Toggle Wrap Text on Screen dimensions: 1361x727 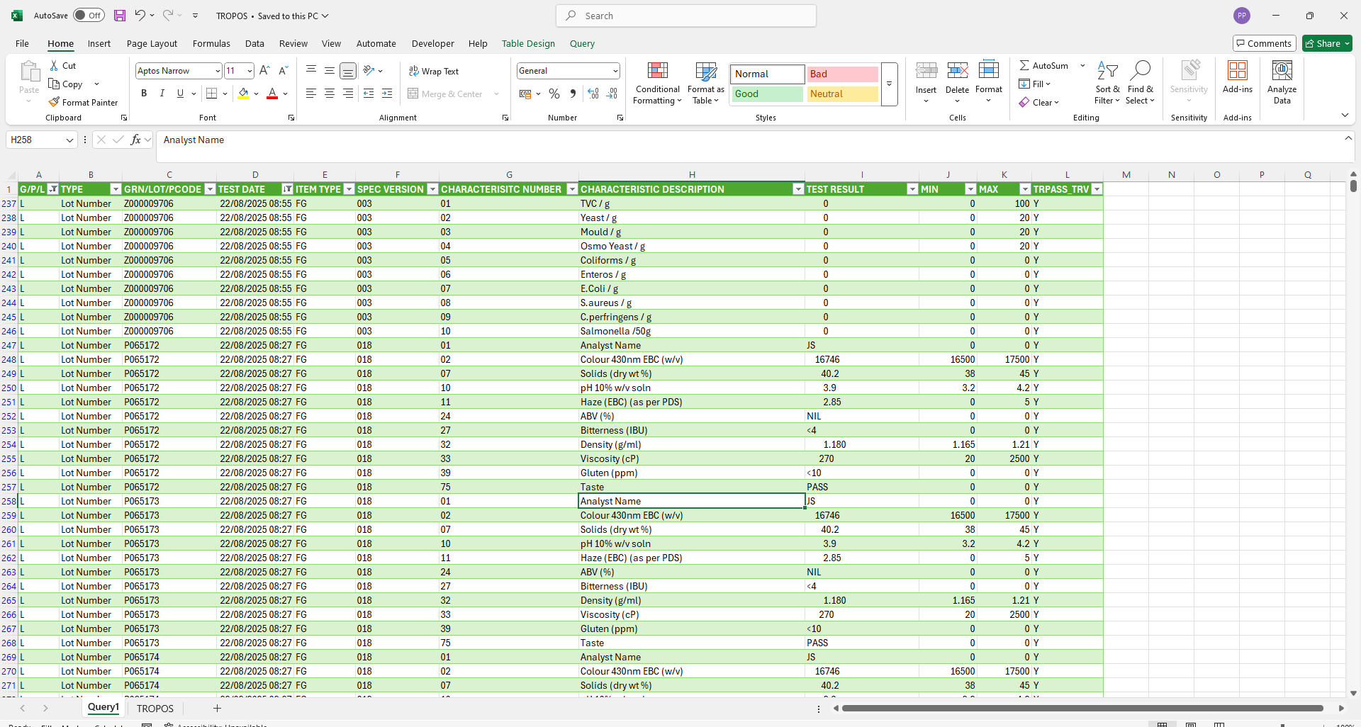pyautogui.click(x=434, y=72)
